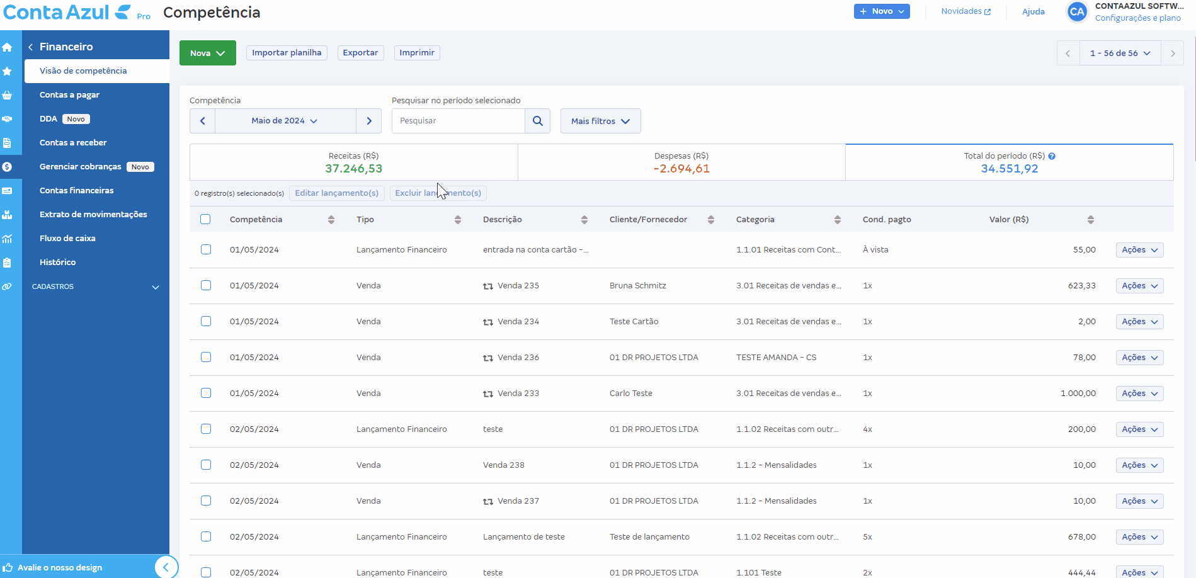Select checkbox for Venda 236 row
1196x578 pixels.
click(206, 357)
